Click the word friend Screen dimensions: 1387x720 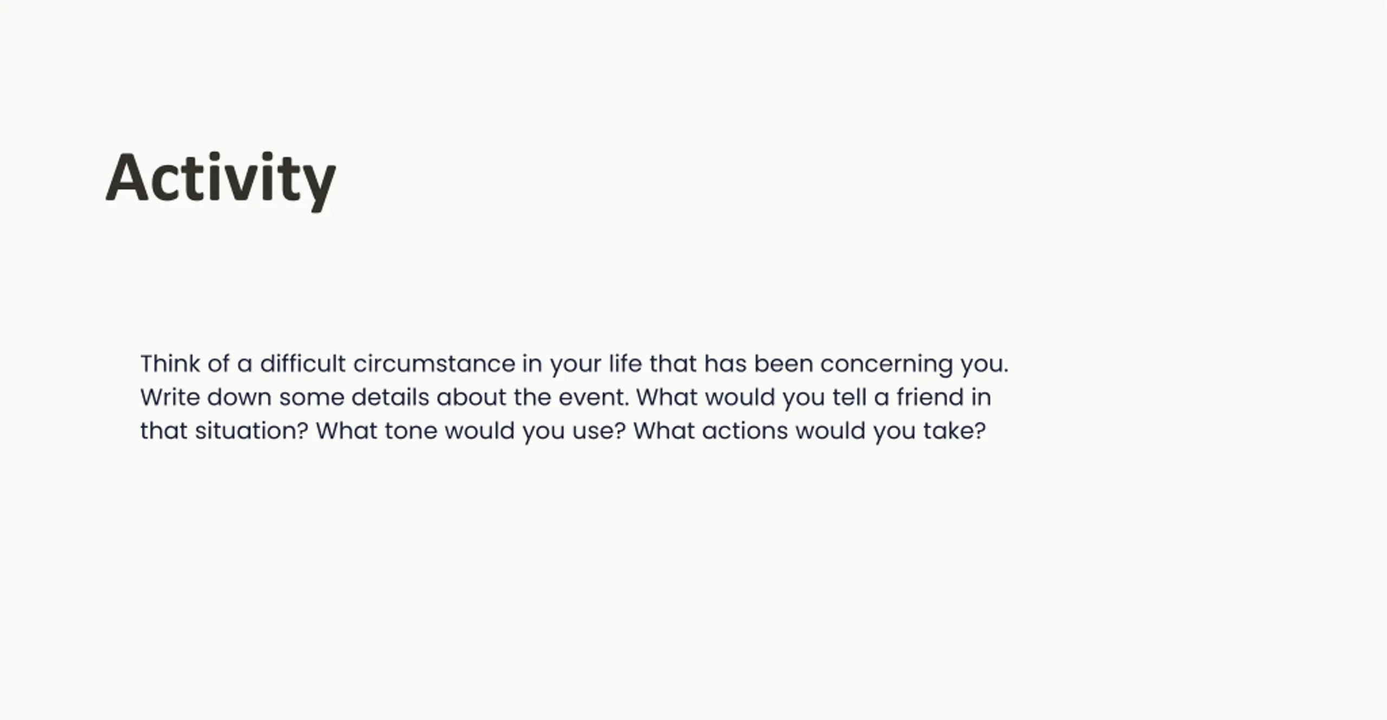[x=930, y=397]
